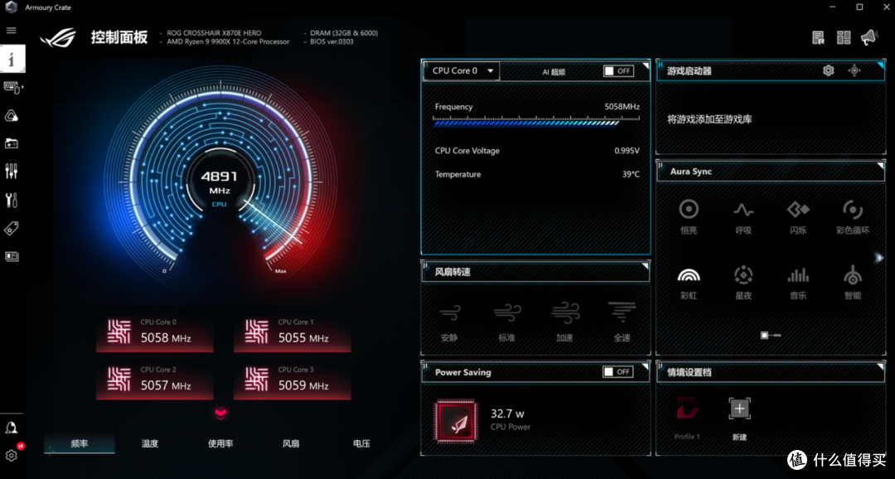
Task: Select the 彩色循环 color cycle effect
Action: click(853, 216)
